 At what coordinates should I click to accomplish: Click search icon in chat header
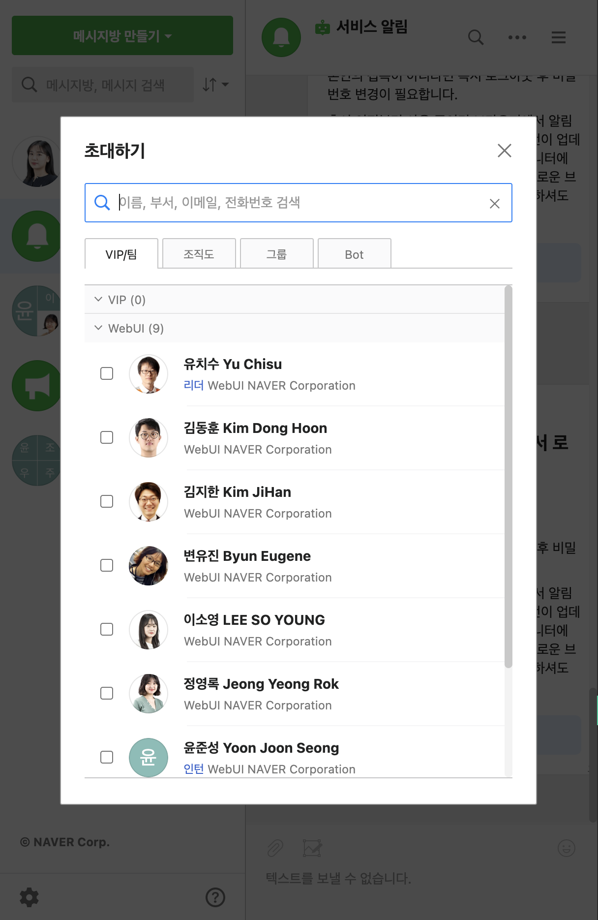pyautogui.click(x=476, y=37)
